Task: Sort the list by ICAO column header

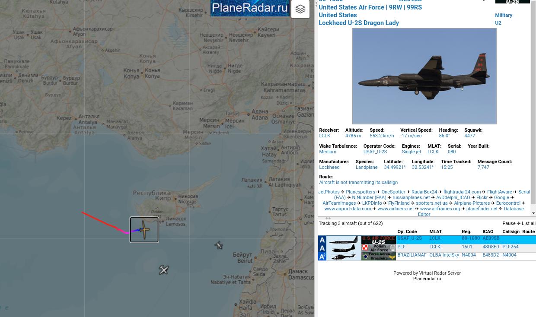Action: click(x=488, y=232)
